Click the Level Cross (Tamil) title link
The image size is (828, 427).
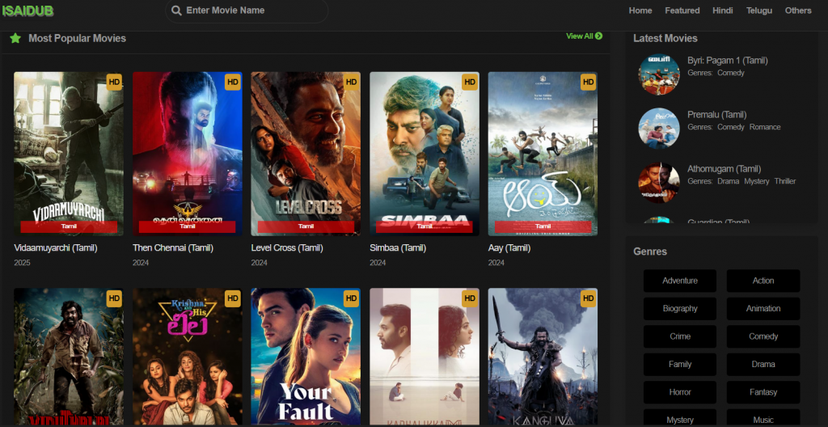tap(287, 247)
